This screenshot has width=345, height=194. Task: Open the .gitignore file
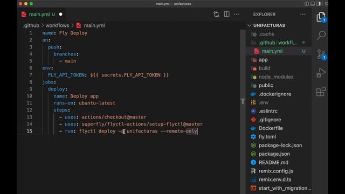270,120
